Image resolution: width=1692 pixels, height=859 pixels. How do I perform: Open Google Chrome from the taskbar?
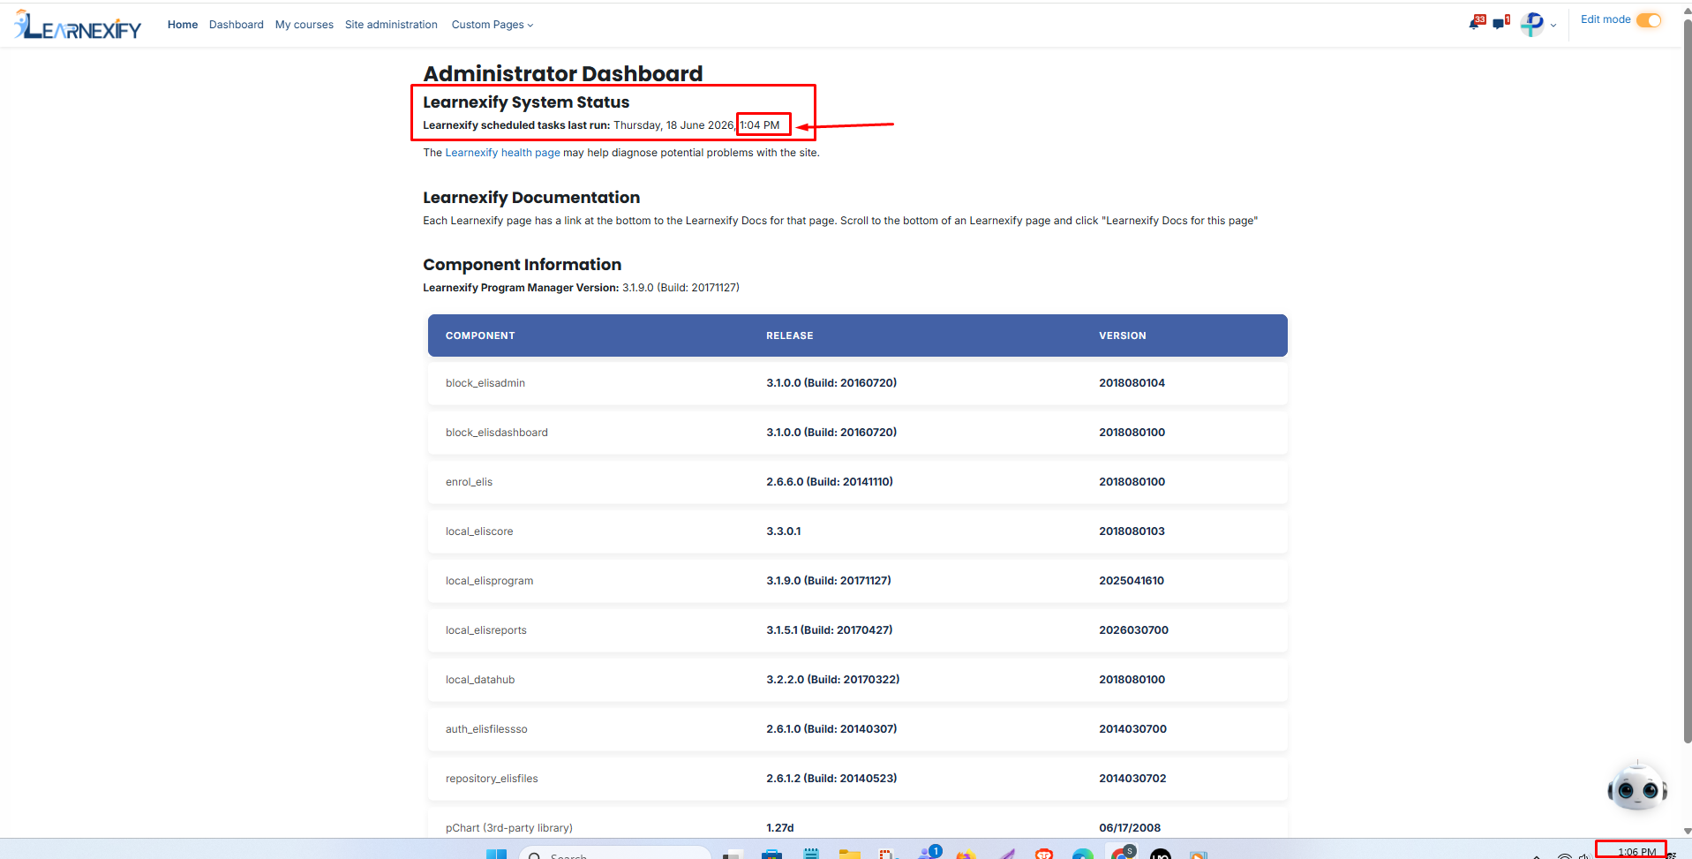(x=1122, y=854)
